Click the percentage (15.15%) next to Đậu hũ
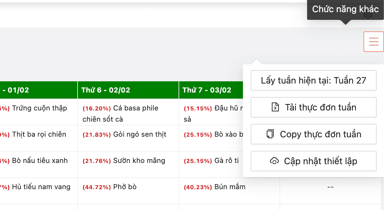384x210 pixels. click(198, 108)
